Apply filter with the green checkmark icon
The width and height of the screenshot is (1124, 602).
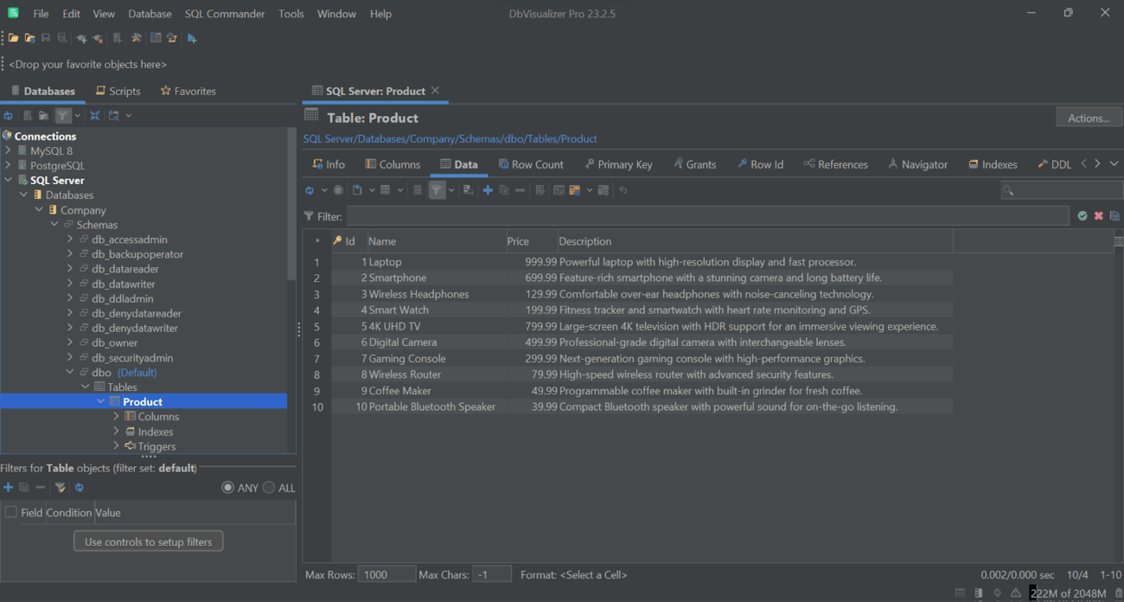pos(1082,216)
